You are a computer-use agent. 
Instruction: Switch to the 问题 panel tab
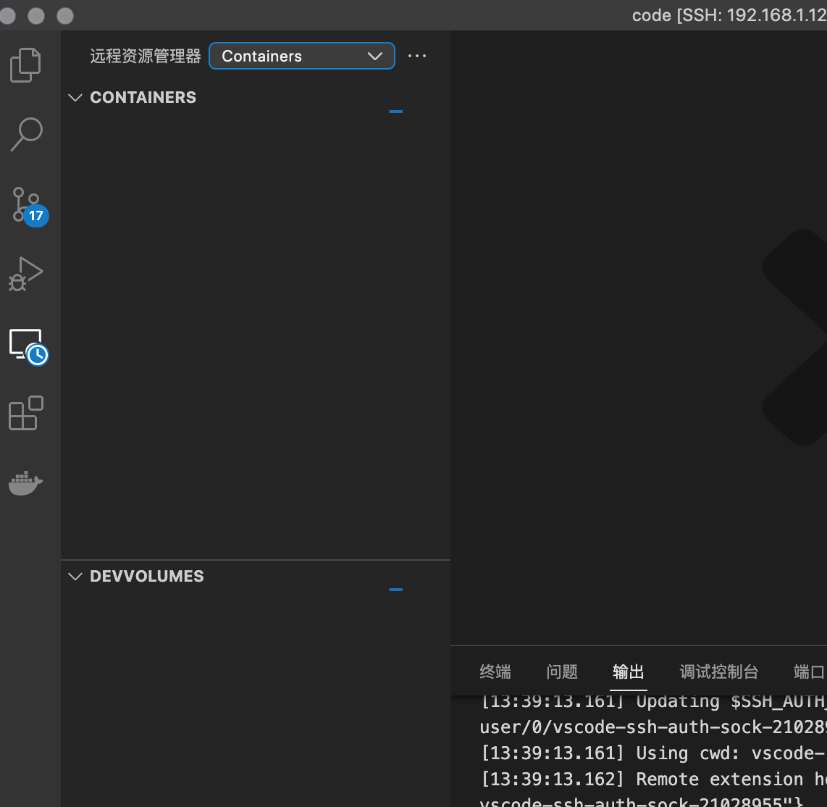[x=562, y=672]
